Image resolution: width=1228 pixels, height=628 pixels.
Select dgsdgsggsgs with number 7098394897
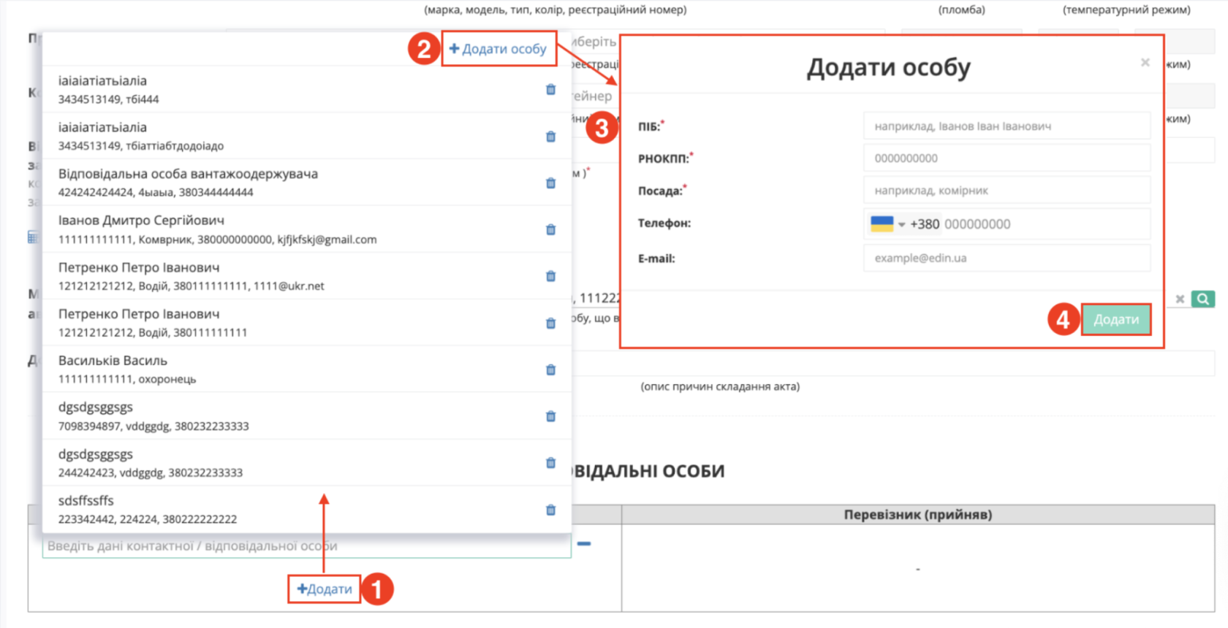pos(307,416)
